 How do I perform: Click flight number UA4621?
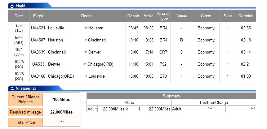pyautogui.click(x=38, y=28)
